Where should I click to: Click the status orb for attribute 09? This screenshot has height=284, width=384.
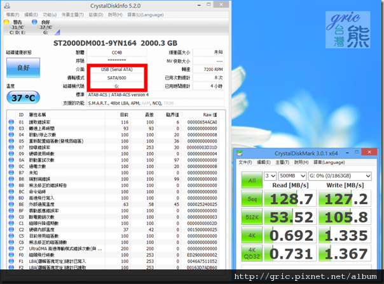(11, 153)
